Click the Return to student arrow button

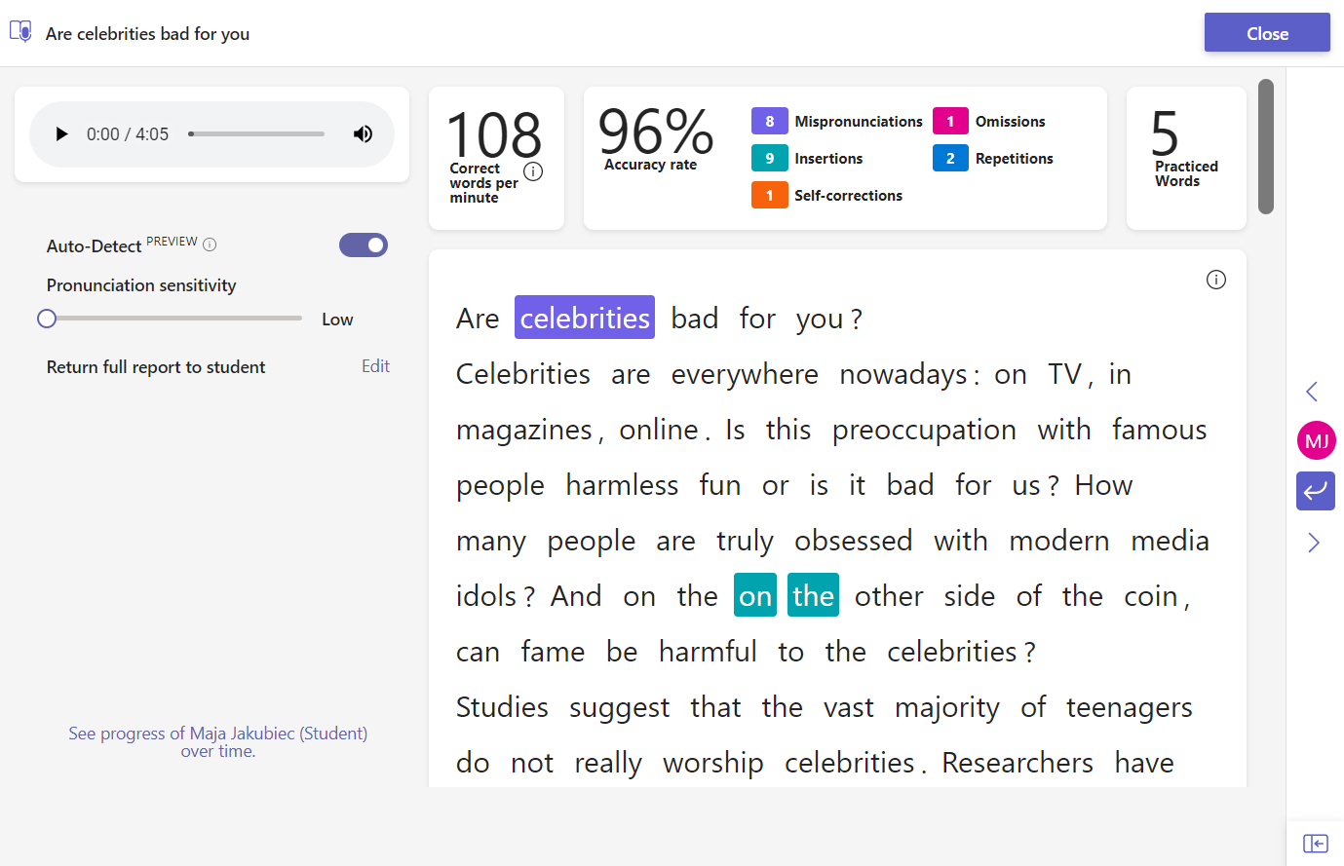[1316, 491]
